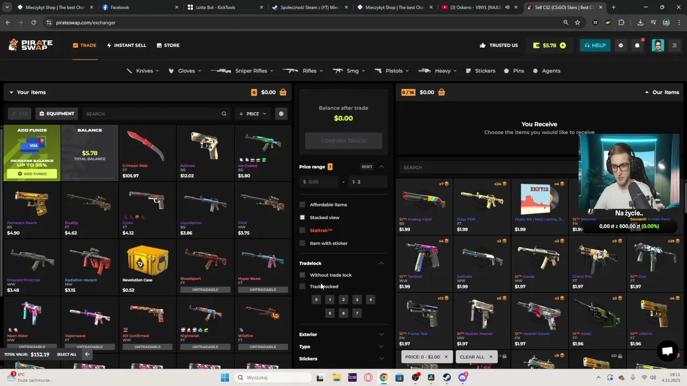Click Windows Start button
This screenshot has height=386, width=687.
point(224,377)
